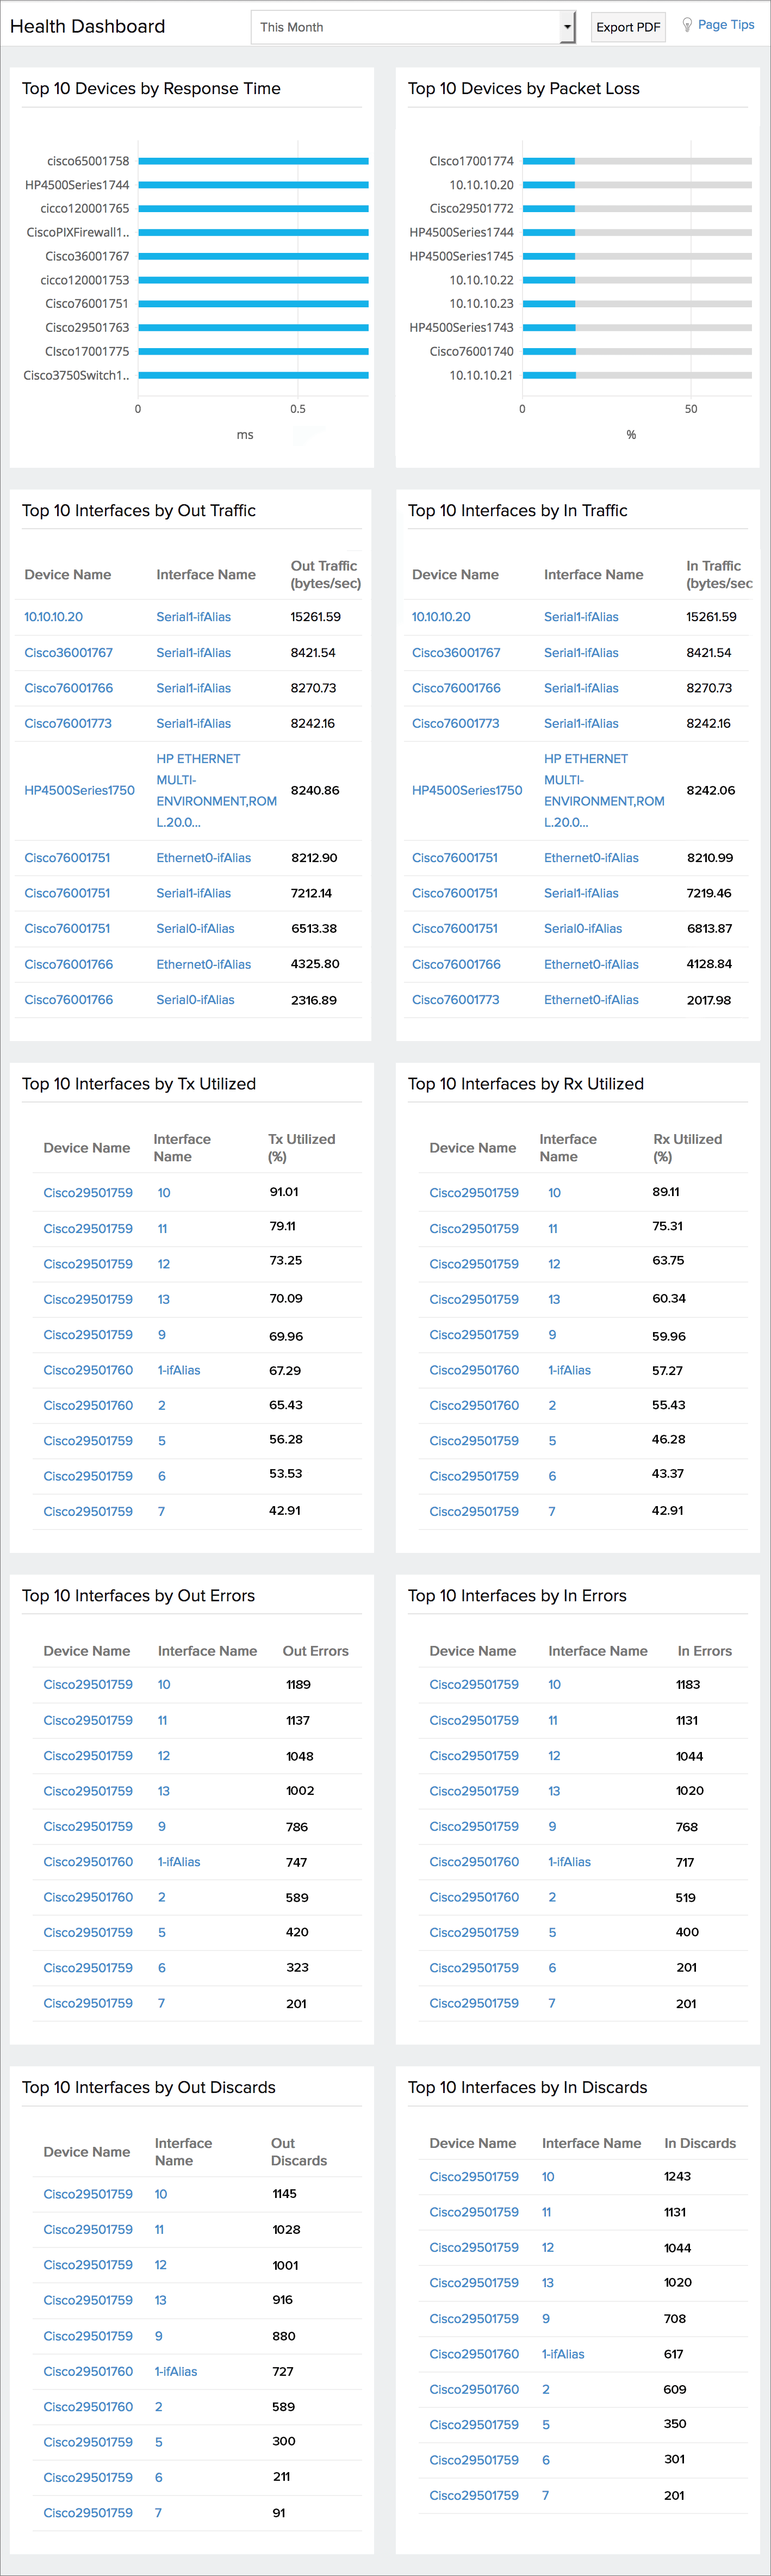This screenshot has width=771, height=2576.
Task: Click CiscoPIXFirewall1.. label in Response Time chart
Action: 78,232
